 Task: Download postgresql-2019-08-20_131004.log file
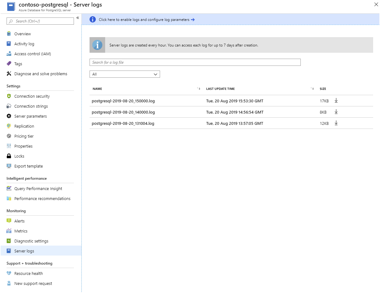(x=336, y=123)
